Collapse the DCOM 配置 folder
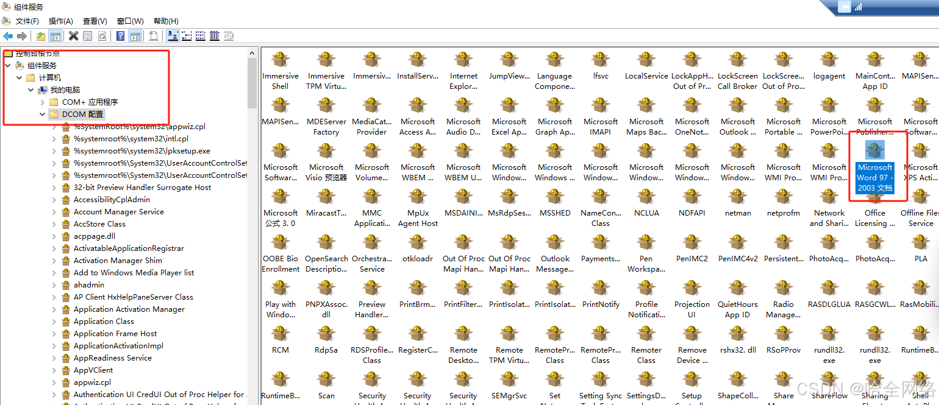 [42, 114]
